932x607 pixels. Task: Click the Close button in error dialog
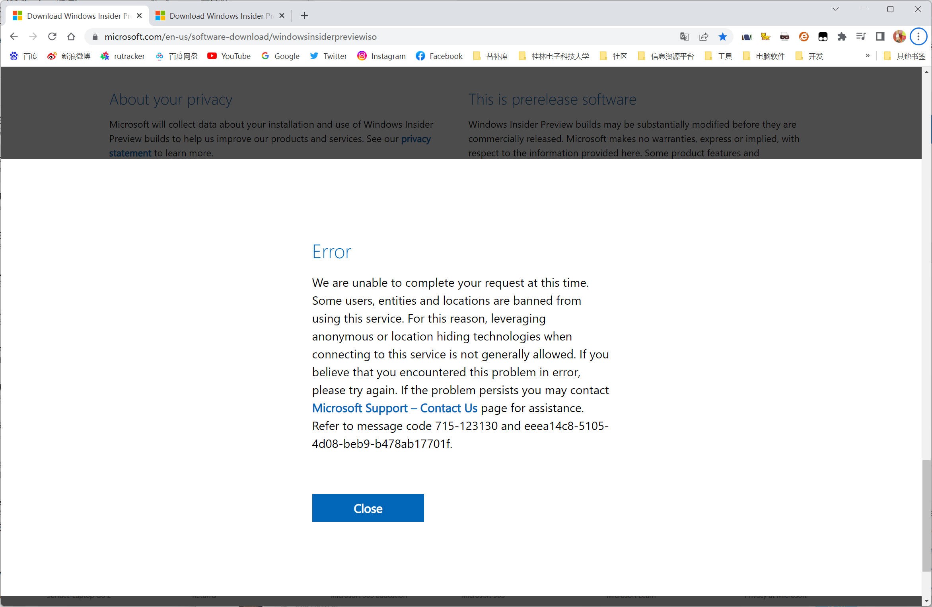(368, 508)
